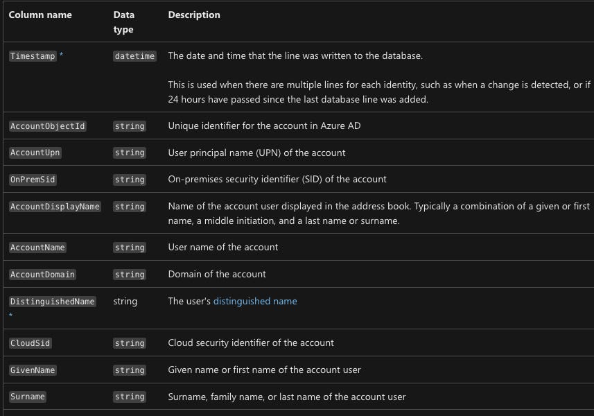
Task: Select the AccountName row label
Action: tap(37, 248)
